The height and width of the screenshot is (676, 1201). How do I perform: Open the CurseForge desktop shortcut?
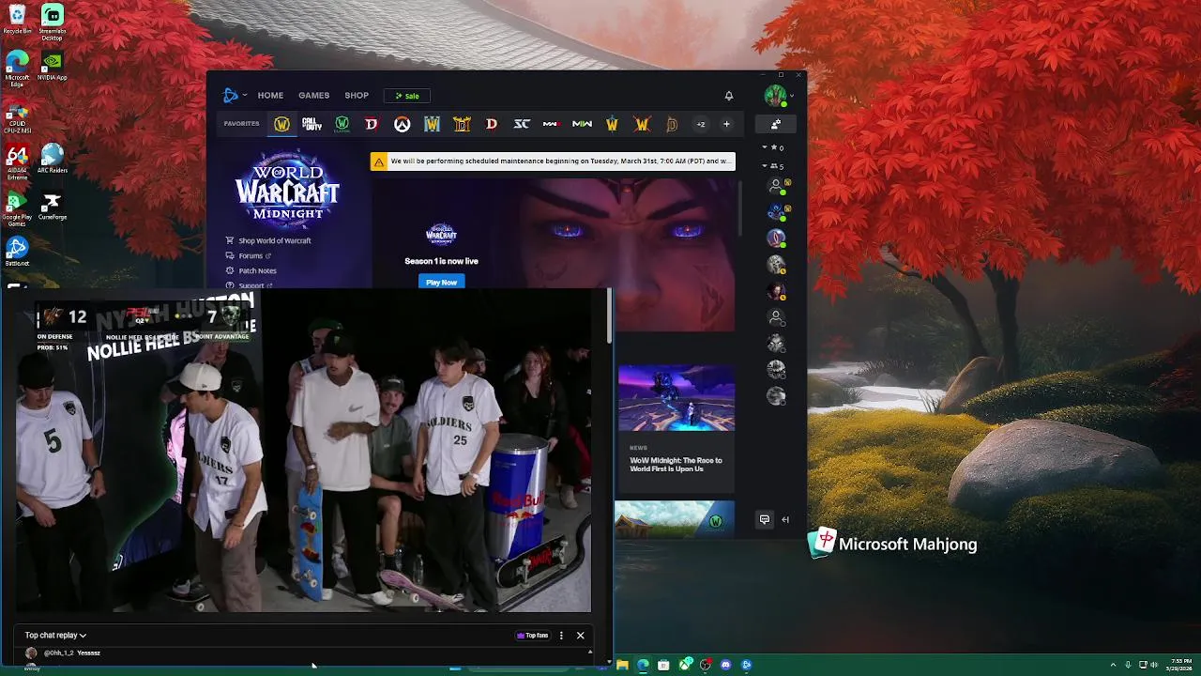click(53, 207)
